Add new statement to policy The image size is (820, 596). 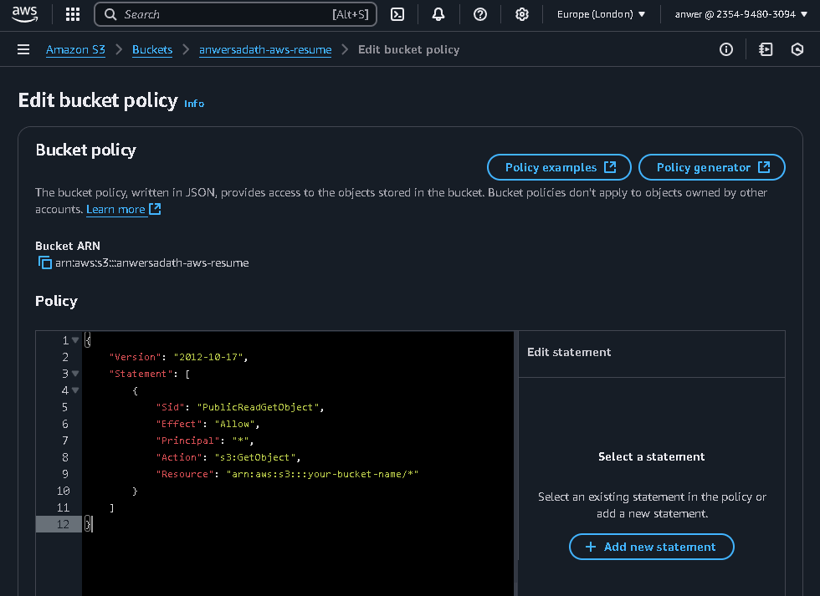click(652, 547)
